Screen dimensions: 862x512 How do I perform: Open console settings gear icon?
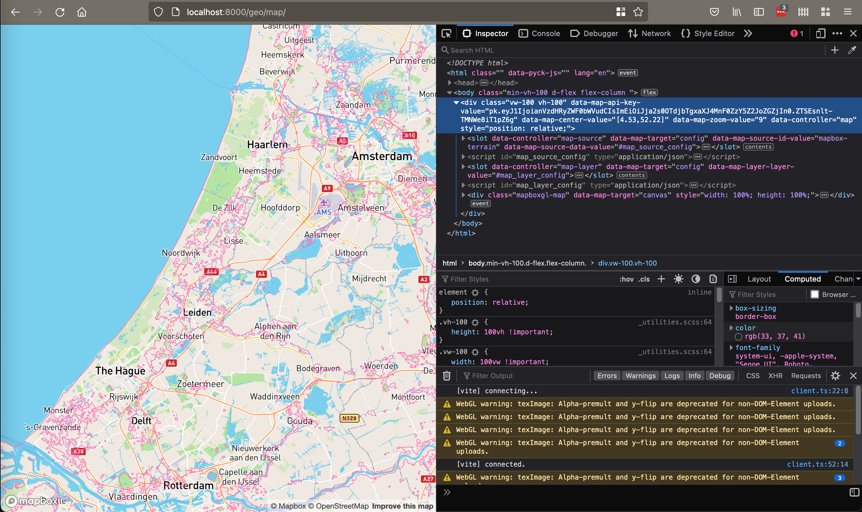click(x=835, y=375)
